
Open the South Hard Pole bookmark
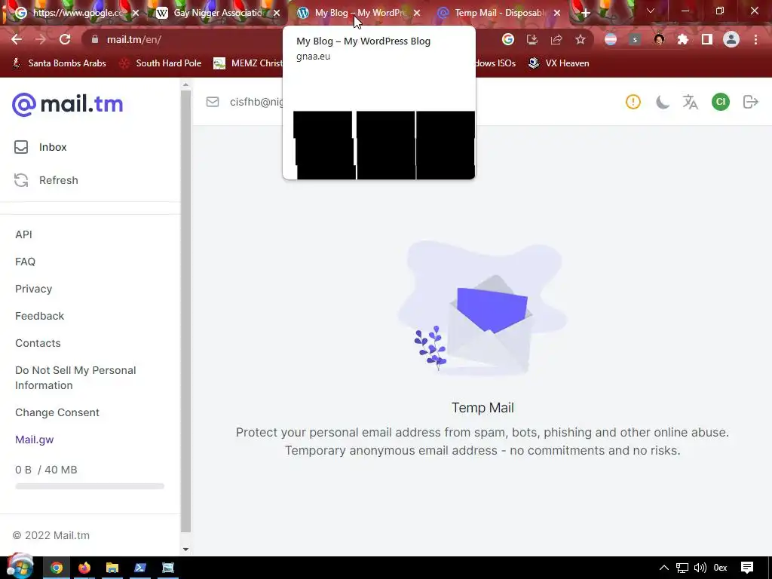[161, 63]
